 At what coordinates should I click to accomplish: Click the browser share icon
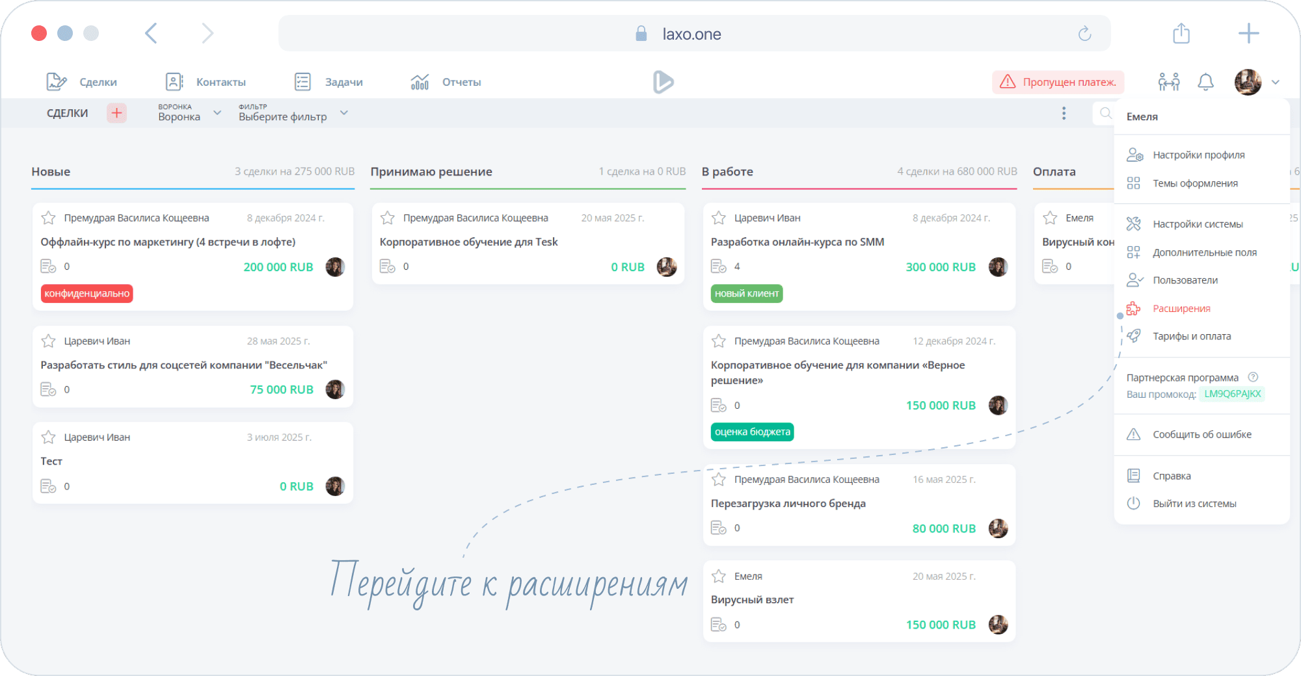(x=1181, y=34)
